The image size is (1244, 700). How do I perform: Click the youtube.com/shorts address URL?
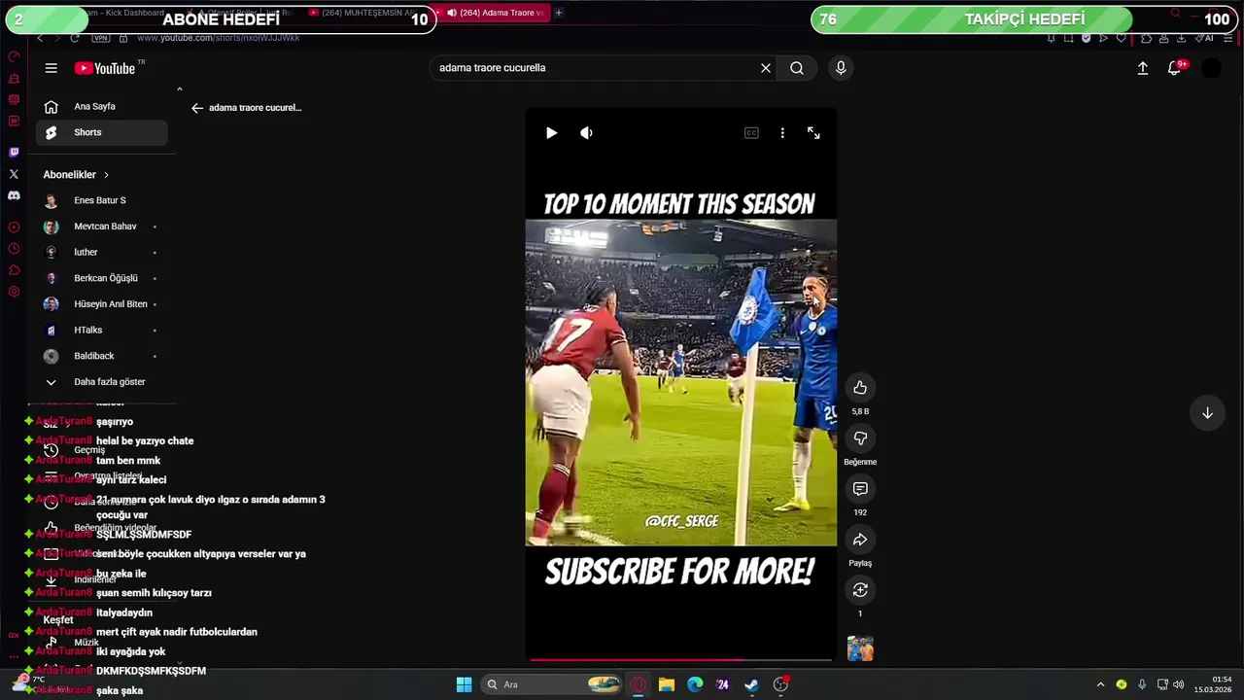219,38
